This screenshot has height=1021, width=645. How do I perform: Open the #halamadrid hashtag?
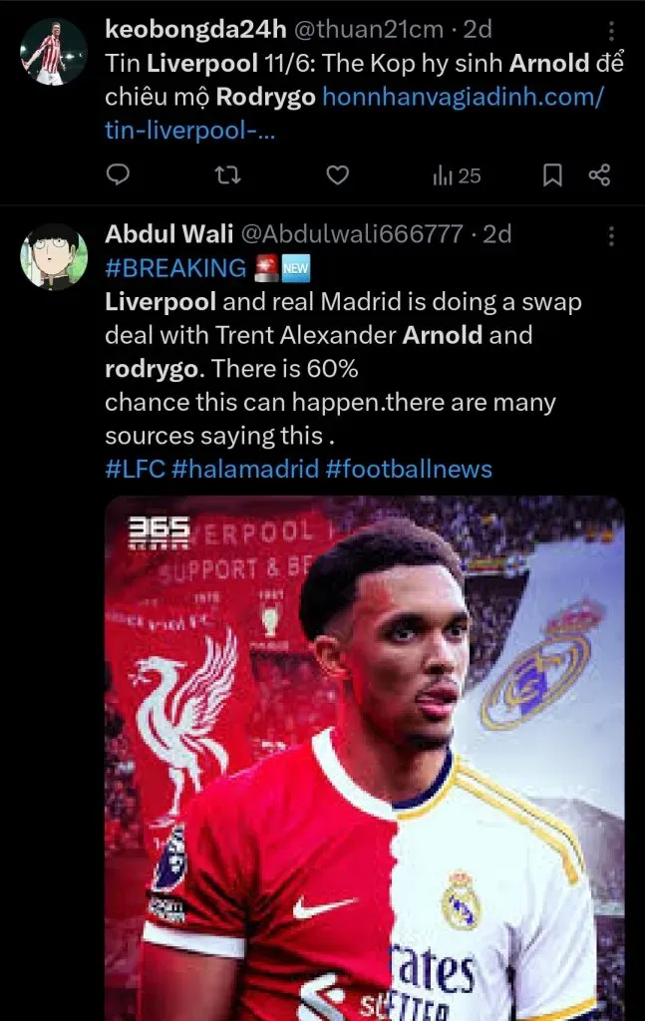[x=245, y=469]
